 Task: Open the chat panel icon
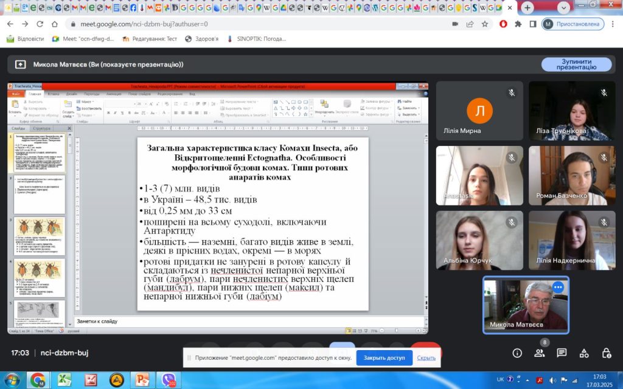coord(562,353)
